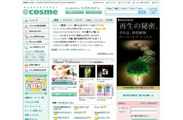This screenshot has height=120, width=183.
Task: Open BIO FUSION small brand thumbnail
Action: (x=87, y=71)
